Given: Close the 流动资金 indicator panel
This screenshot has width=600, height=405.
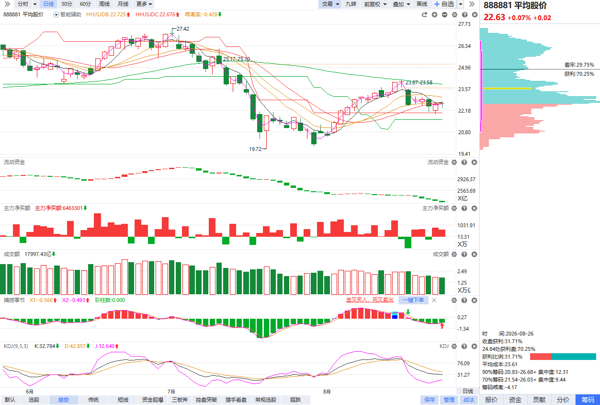Looking at the screenshot, I should [x=475, y=162].
